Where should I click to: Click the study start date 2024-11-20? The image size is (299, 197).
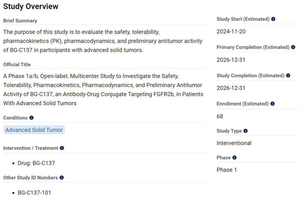pyautogui.click(x=231, y=32)
